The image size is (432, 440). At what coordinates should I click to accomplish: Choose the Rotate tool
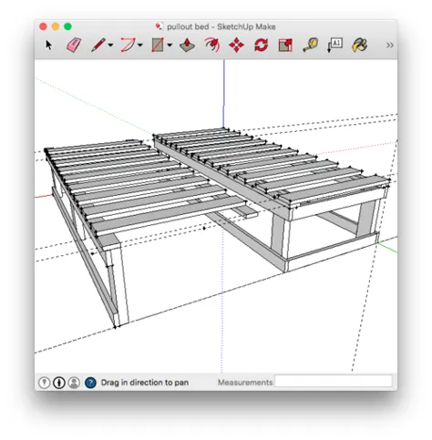261,45
